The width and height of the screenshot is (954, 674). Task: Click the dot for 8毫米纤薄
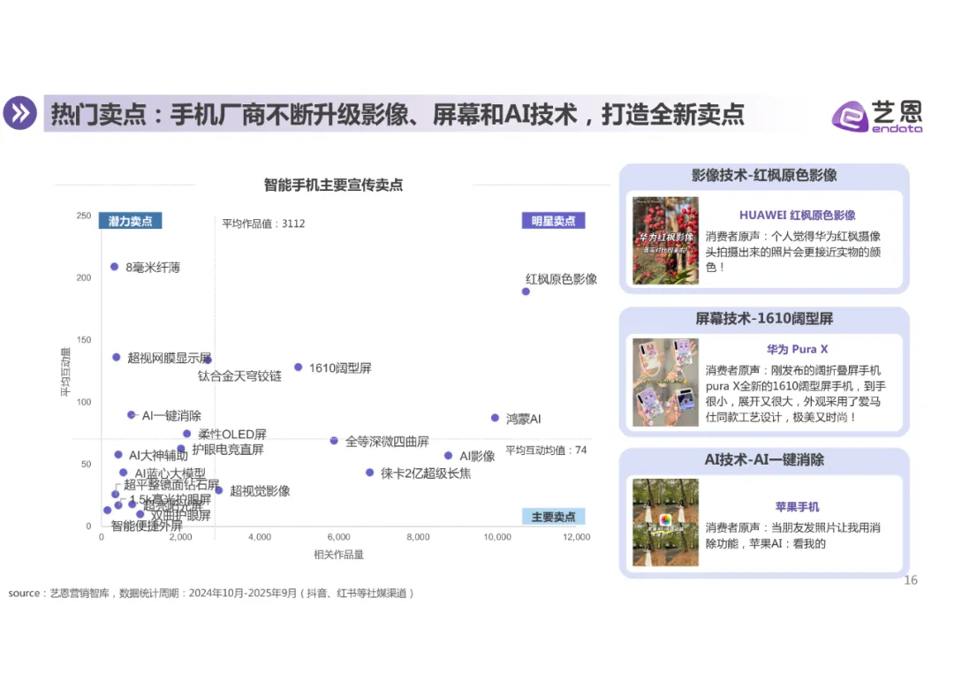[114, 267]
